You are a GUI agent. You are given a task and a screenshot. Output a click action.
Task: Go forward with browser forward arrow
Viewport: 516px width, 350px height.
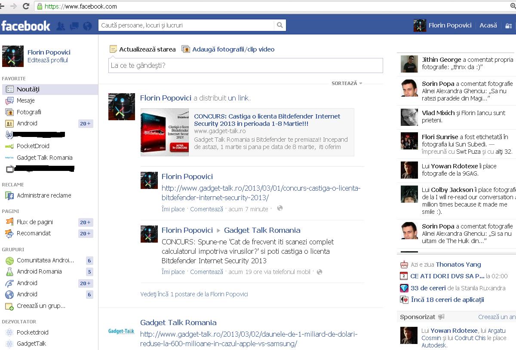[x=13, y=6]
